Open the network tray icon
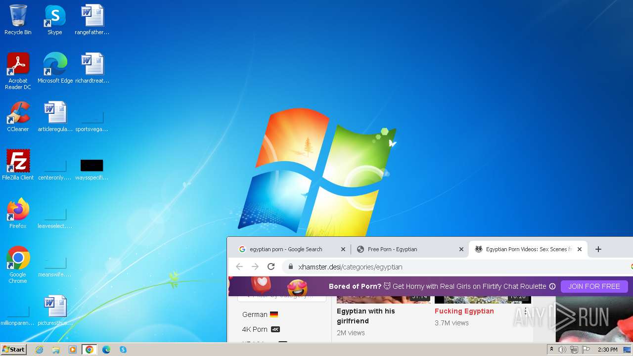633x356 pixels. click(x=574, y=350)
